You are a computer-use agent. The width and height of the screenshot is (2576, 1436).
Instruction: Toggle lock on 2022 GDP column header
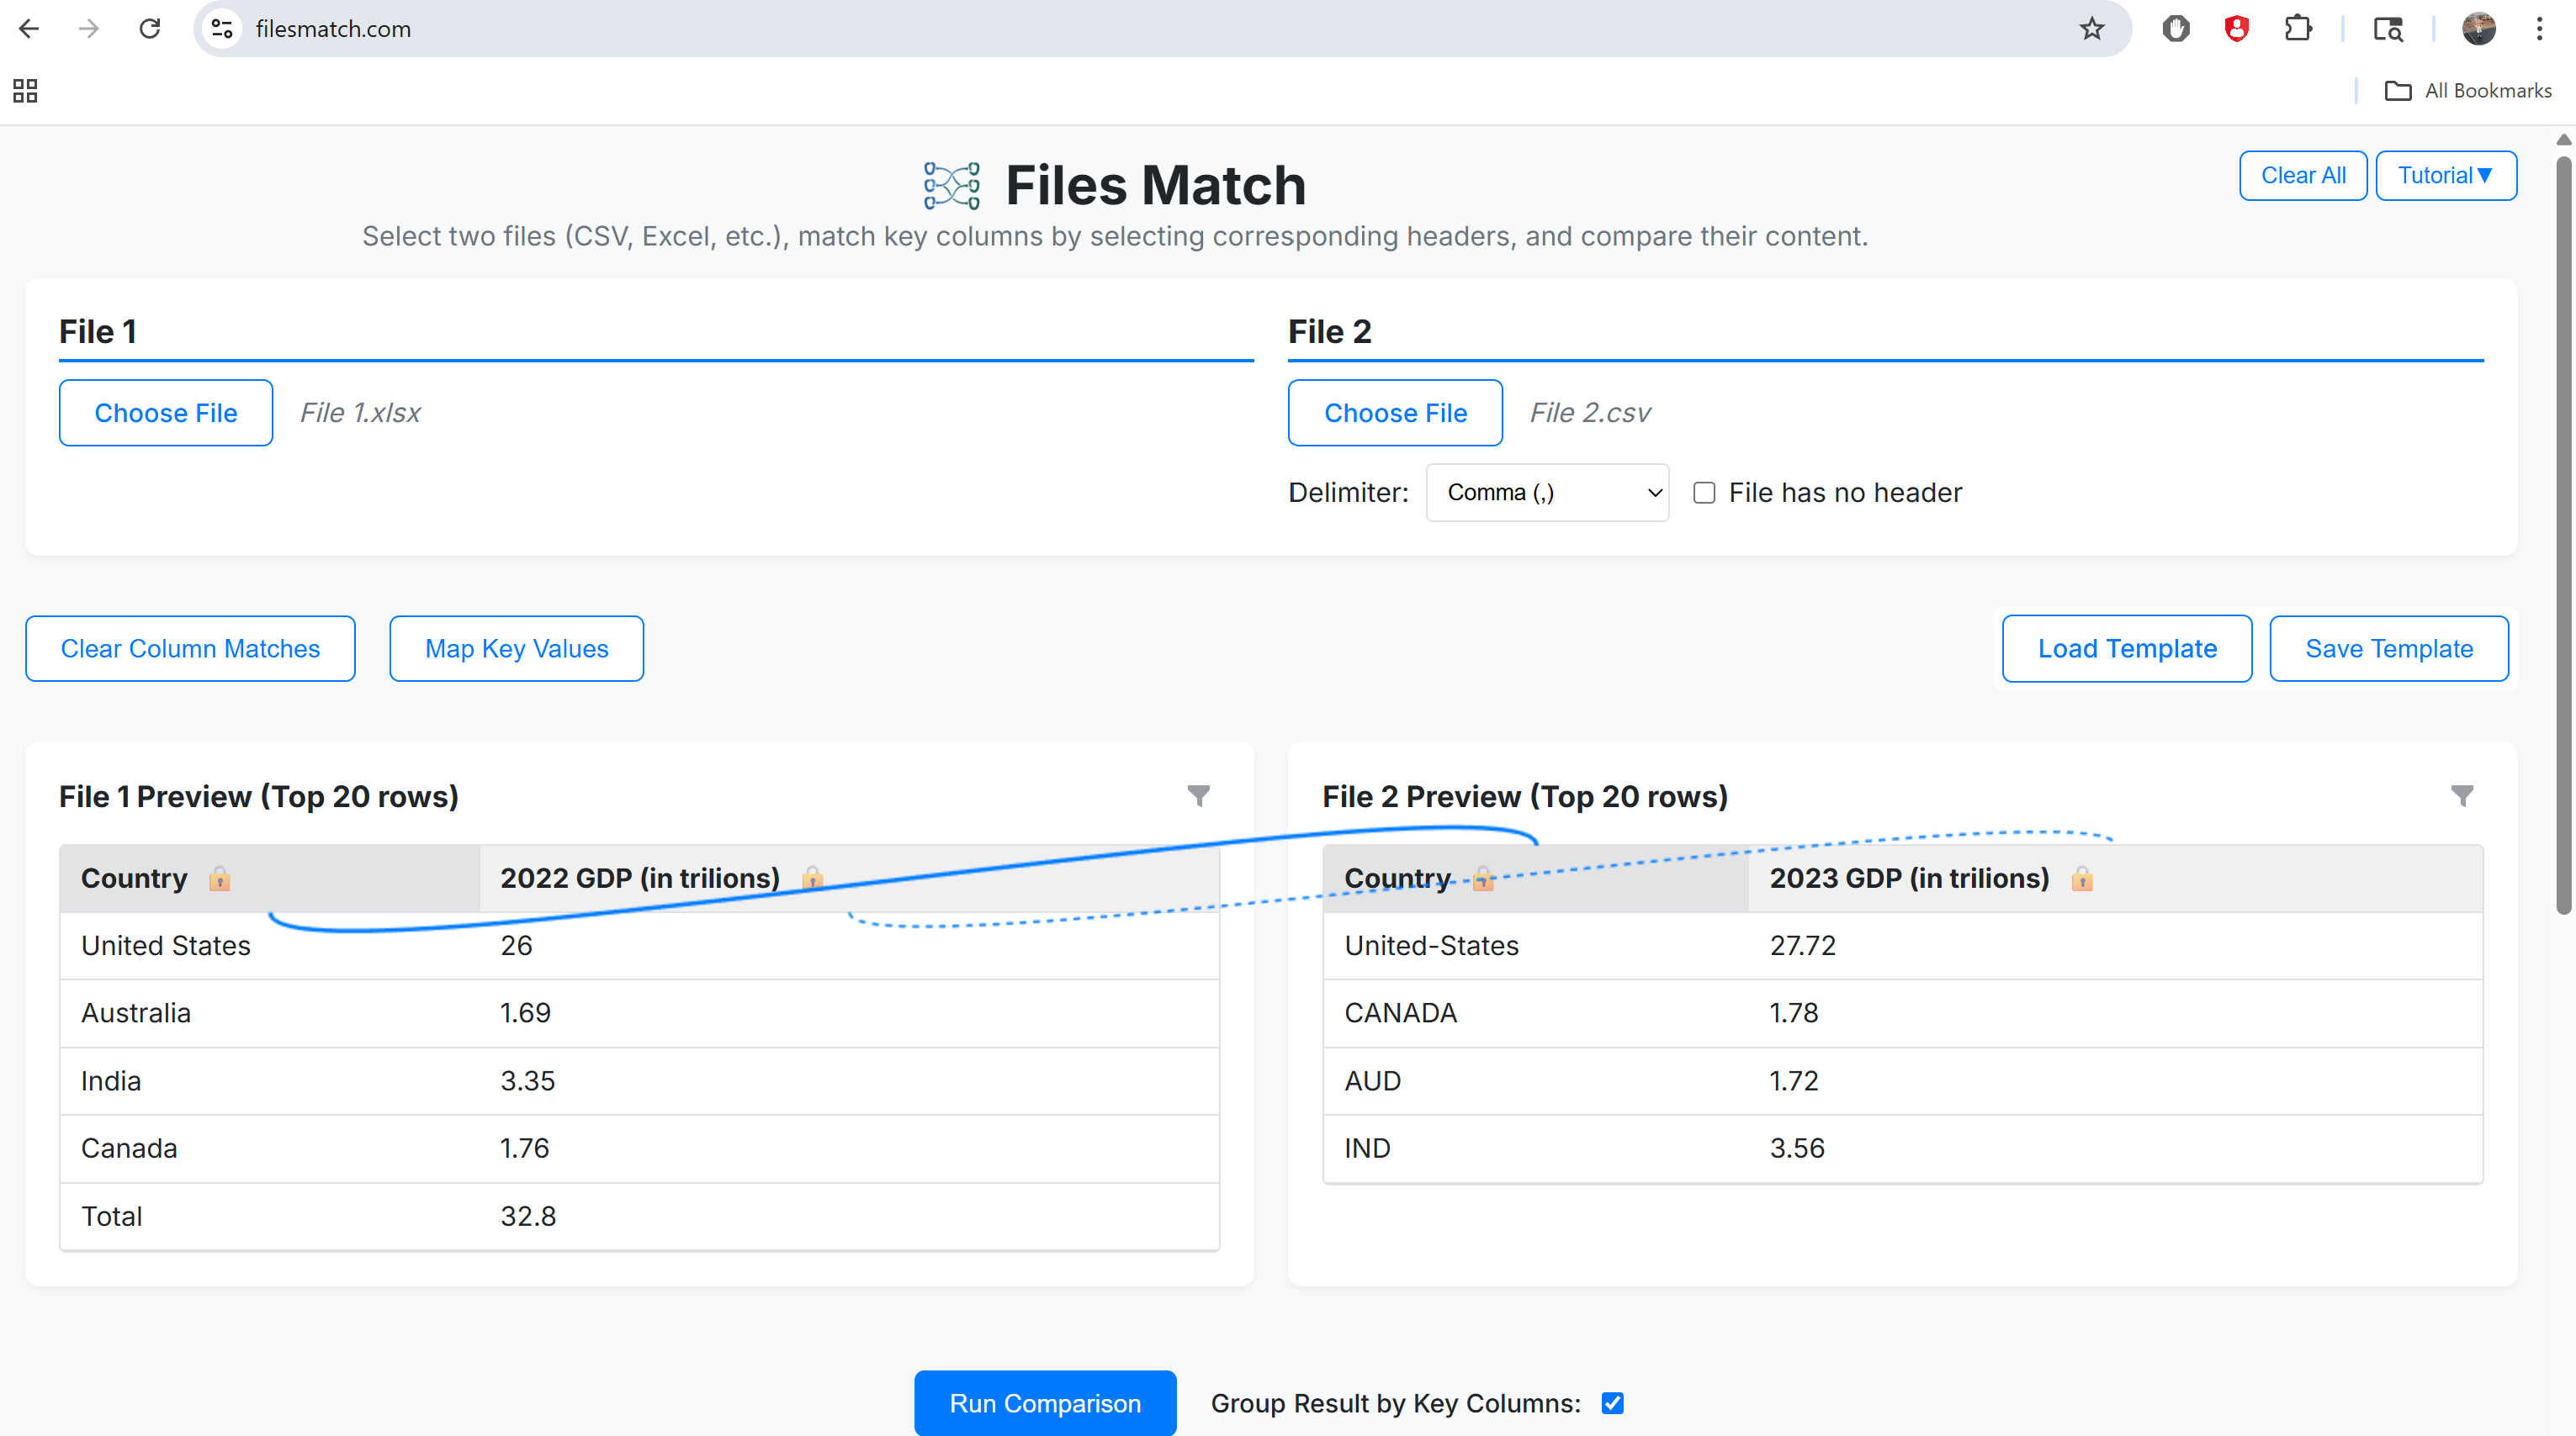click(x=812, y=878)
